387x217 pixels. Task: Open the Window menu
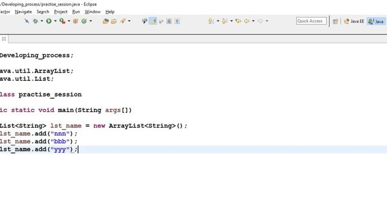tap(93, 12)
